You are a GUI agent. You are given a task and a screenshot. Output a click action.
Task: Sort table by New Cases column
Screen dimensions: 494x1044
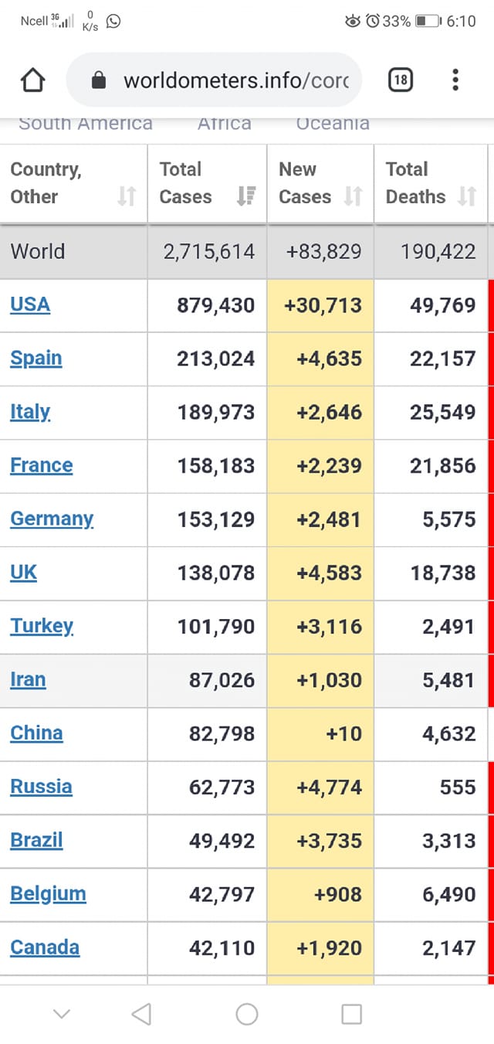click(x=353, y=196)
